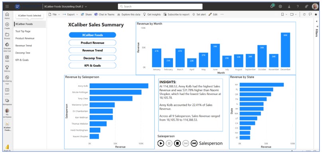Image resolution: width=322 pixels, height=154 pixels.
Task: Stop the Salesperson playback
Action: (x=178, y=143)
